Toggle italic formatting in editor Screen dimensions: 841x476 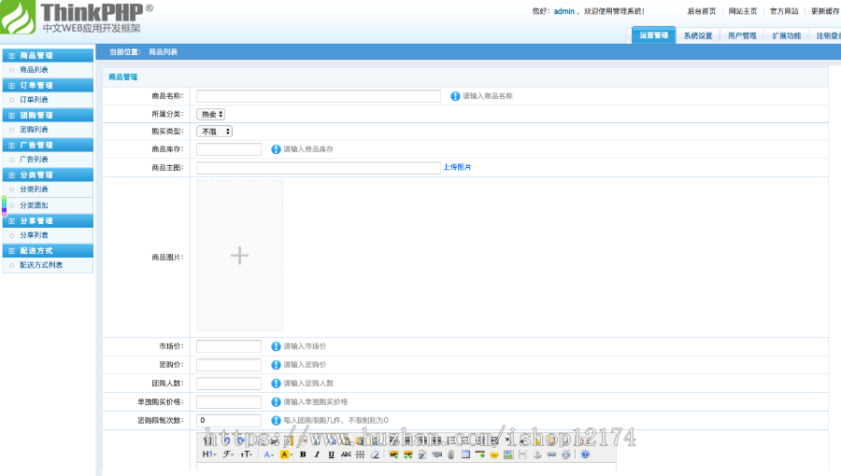click(317, 455)
